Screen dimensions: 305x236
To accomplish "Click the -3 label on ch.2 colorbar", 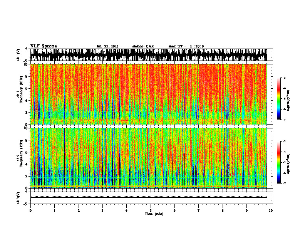I will tap(284, 142).
